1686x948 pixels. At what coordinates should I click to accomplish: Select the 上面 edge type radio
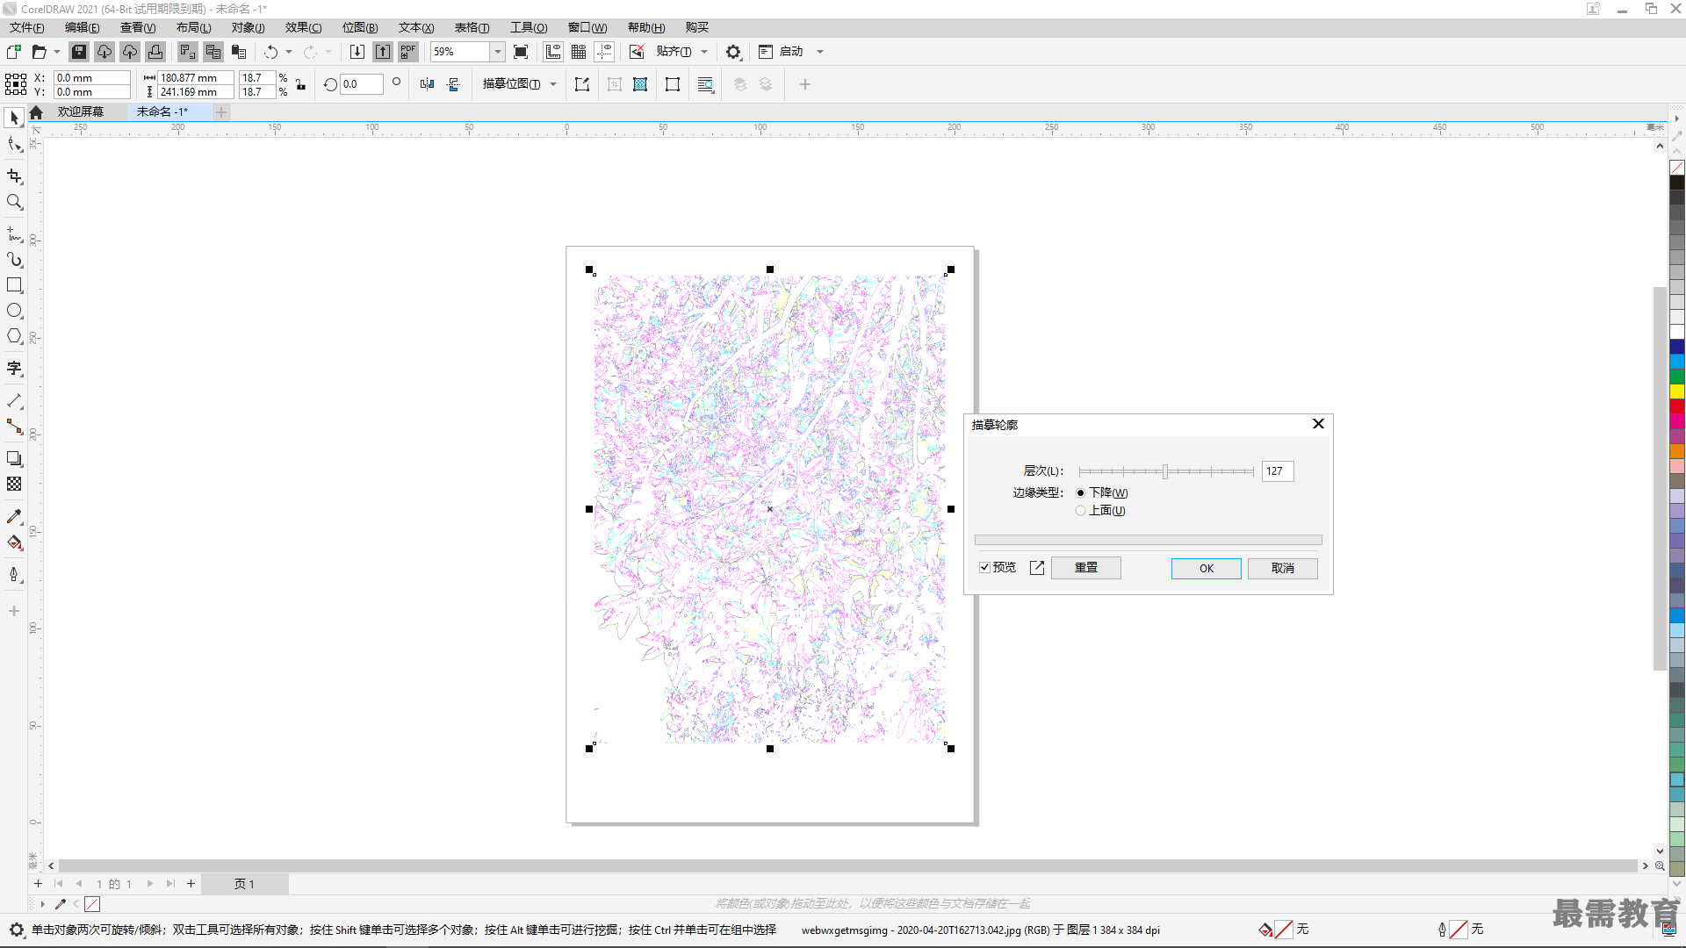pyautogui.click(x=1080, y=511)
